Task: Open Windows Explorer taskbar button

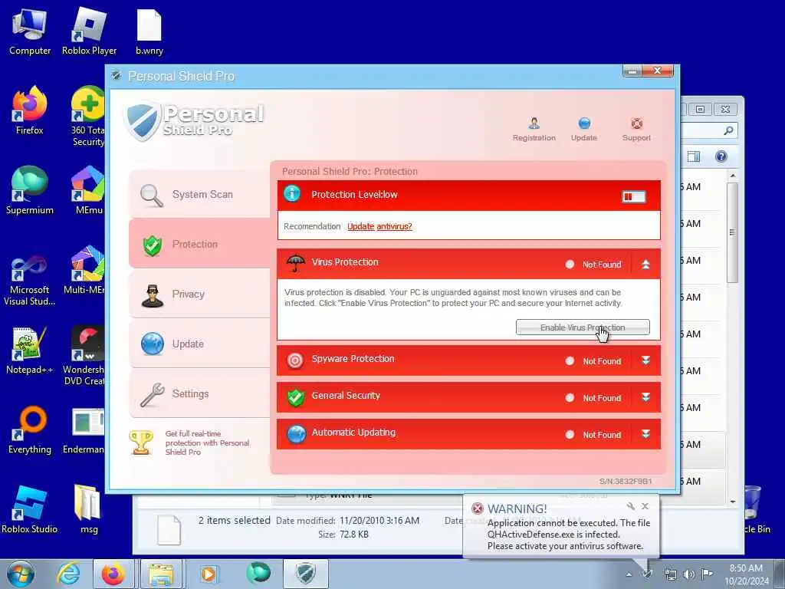Action: pyautogui.click(x=160, y=574)
